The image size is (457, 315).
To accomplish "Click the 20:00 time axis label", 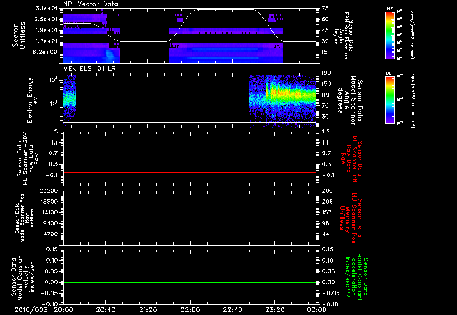I will pos(63,310).
